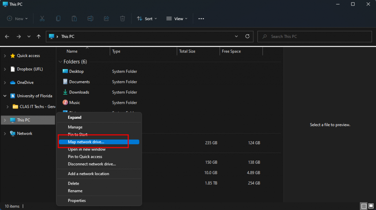Click the Cut scissors icon in toolbar
Image resolution: width=376 pixels, height=210 pixels.
[42, 18]
